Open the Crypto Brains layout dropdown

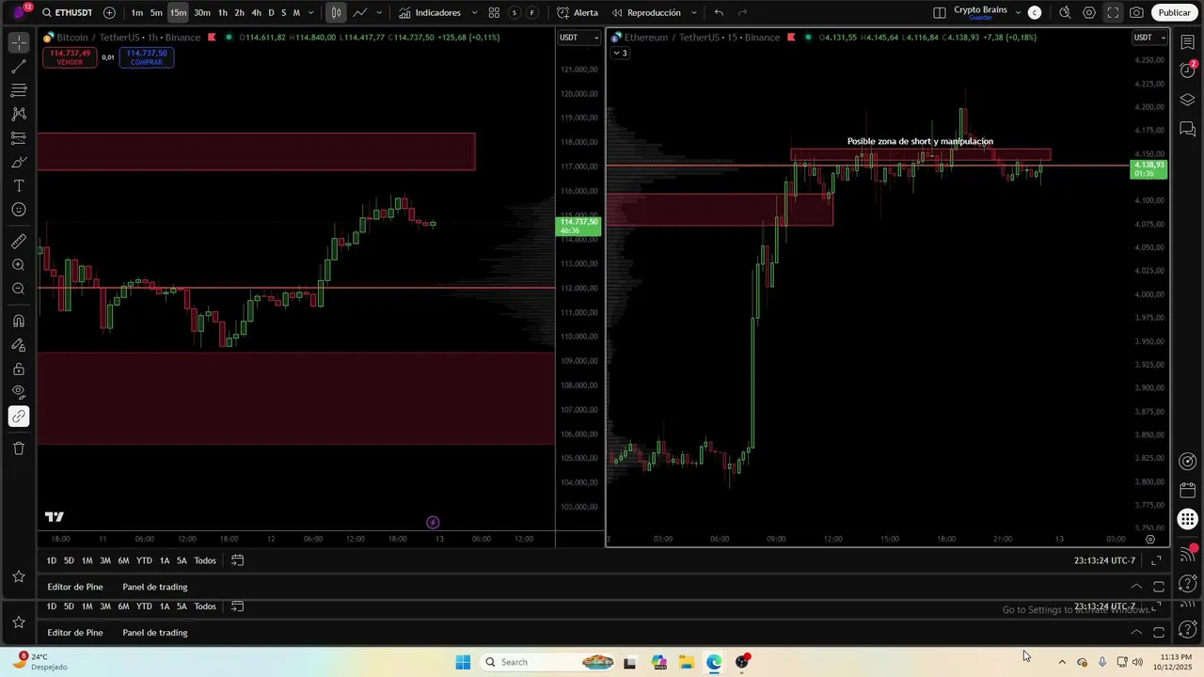click(1018, 13)
